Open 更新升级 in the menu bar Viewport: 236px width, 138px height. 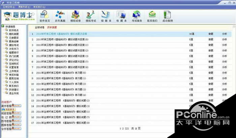pos(24,7)
